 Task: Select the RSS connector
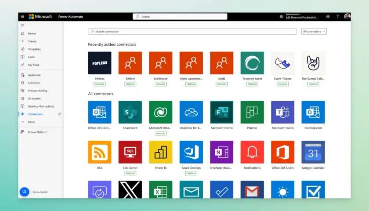(x=100, y=152)
